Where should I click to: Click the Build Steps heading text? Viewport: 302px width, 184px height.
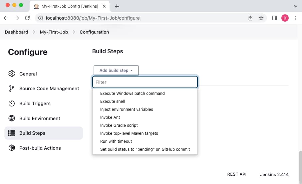108,51
